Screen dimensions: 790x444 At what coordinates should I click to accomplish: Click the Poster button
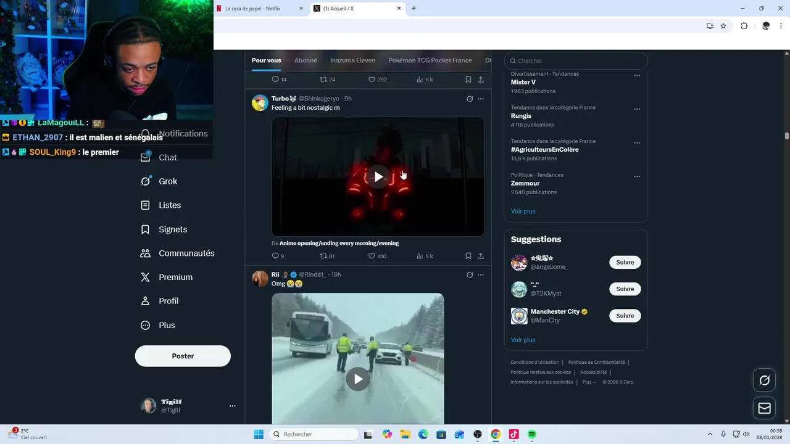coord(183,356)
